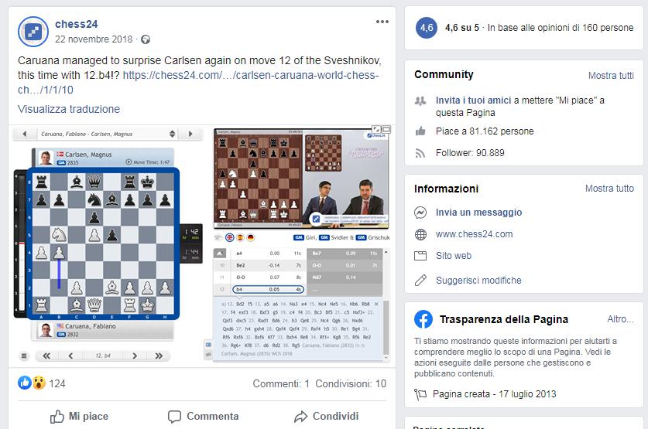This screenshot has width=648, height=429.
Task: Click Invia un messaggio
Action: pos(478,213)
